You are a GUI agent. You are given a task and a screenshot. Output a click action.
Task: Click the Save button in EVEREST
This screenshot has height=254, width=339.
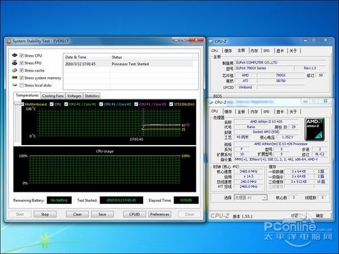point(102,214)
